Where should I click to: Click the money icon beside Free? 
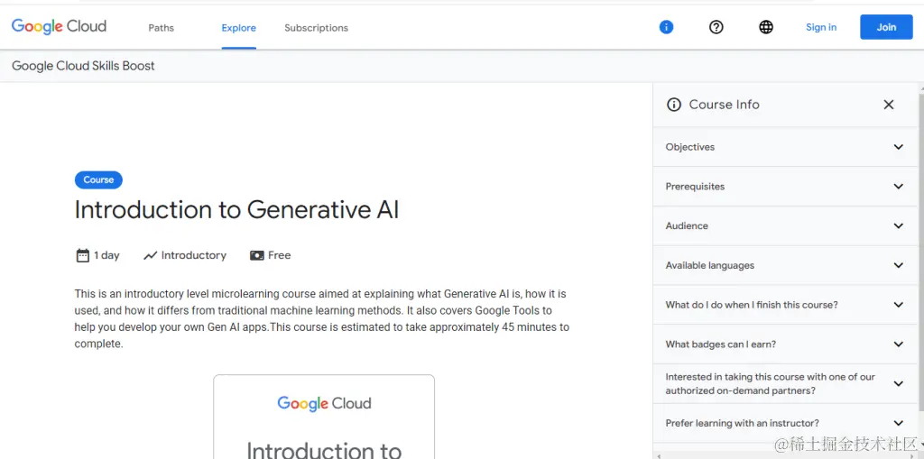click(257, 256)
